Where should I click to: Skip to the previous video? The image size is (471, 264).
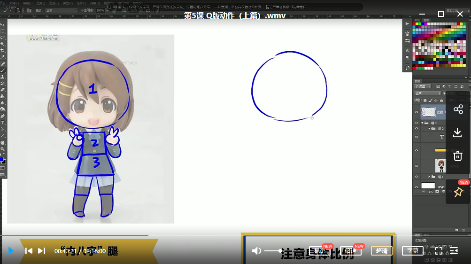click(x=29, y=251)
